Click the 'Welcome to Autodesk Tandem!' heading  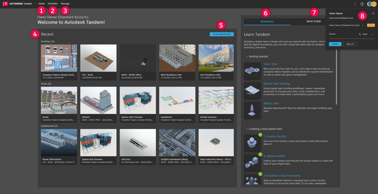[71, 22]
